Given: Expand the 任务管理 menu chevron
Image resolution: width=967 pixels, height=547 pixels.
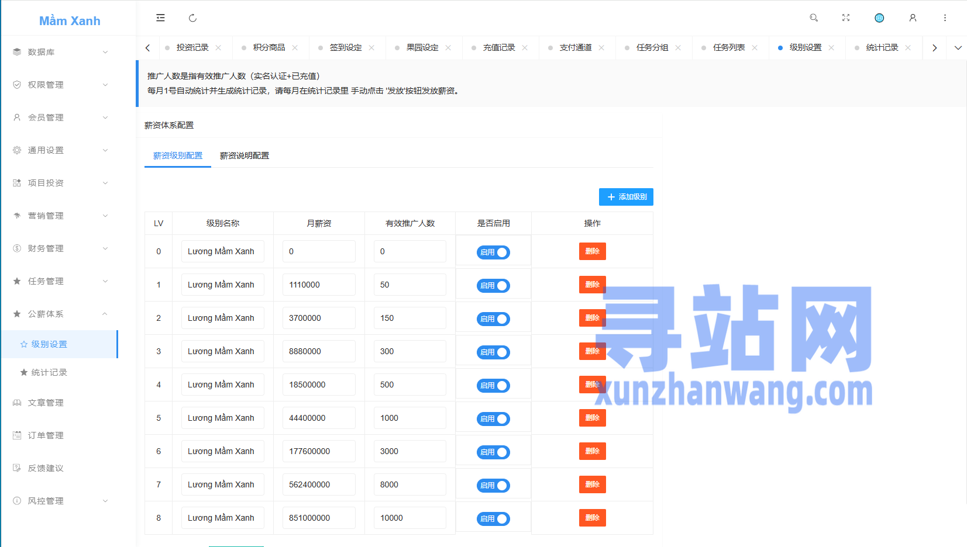Looking at the screenshot, I should pos(105,281).
